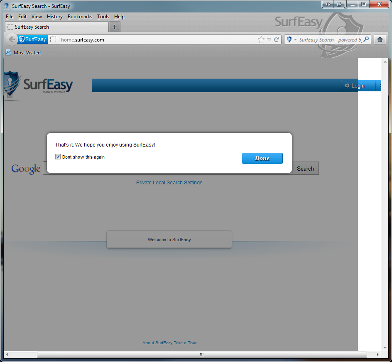Click the horizontal scrollbar left arrow
This screenshot has height=362, width=392.
(x=7, y=355)
